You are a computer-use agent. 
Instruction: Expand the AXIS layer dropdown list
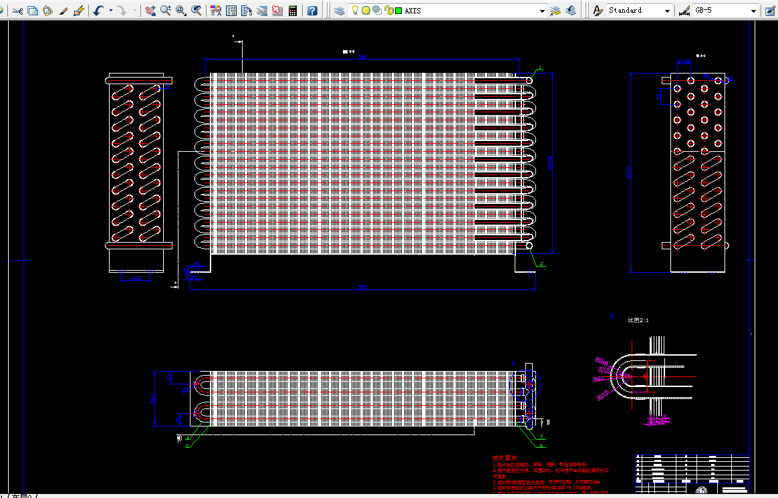pos(542,11)
